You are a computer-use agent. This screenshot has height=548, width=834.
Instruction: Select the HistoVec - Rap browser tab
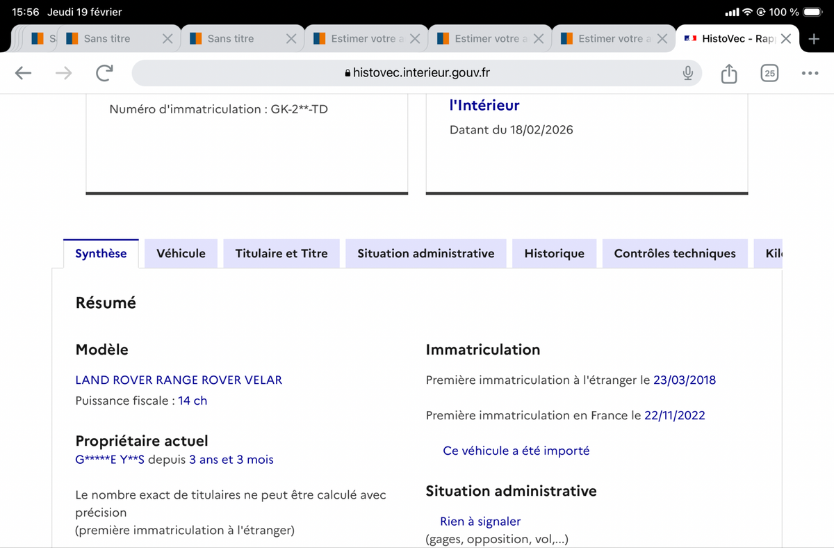737,39
